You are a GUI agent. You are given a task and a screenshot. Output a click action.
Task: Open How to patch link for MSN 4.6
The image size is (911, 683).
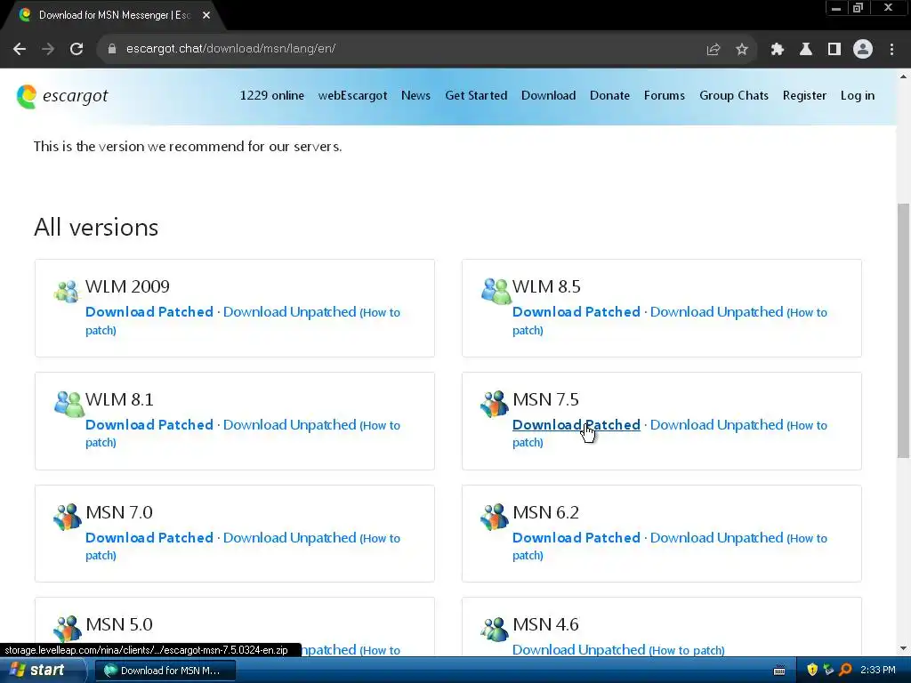(687, 650)
